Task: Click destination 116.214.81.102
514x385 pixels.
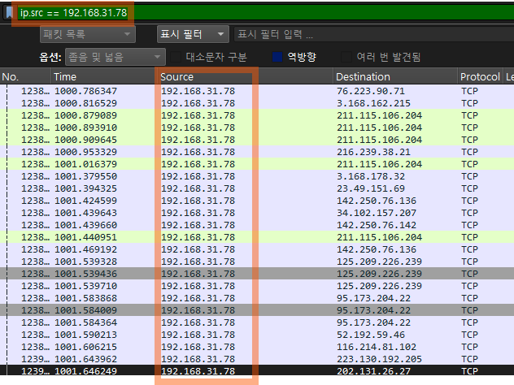Action: 377,347
